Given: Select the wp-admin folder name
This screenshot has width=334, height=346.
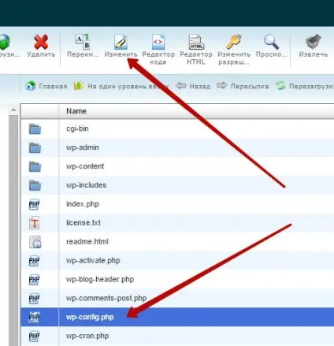Looking at the screenshot, I should [83, 147].
